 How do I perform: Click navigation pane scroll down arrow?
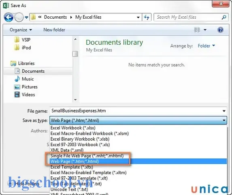tap(75, 100)
